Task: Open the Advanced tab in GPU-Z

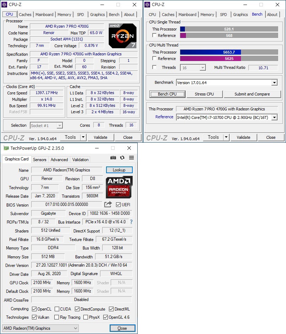Action: coord(59,159)
